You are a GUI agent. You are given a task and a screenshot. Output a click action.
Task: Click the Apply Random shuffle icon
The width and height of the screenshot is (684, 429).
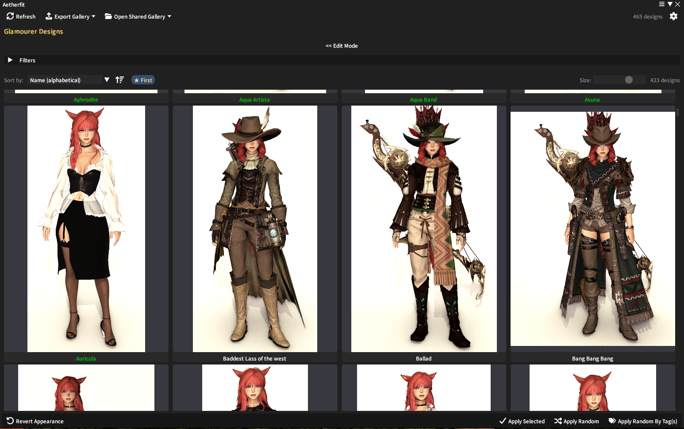pyautogui.click(x=558, y=421)
